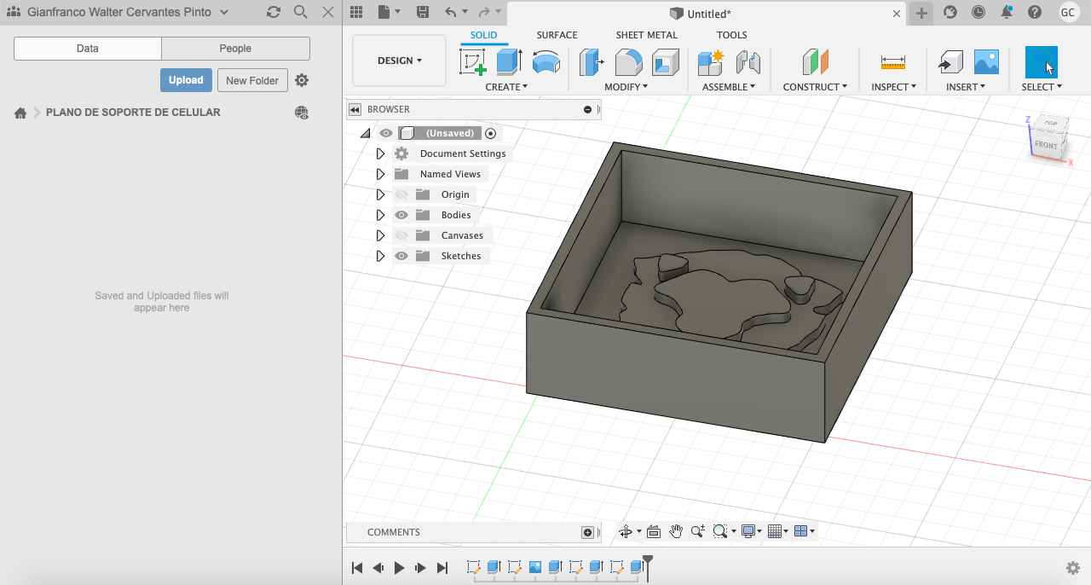Toggle visibility of the Unsaved root component
Viewport: 1091px width, 585px height.
coord(386,133)
